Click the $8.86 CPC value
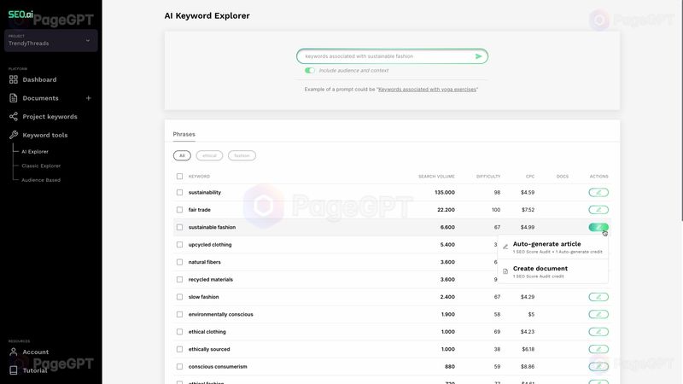This screenshot has height=384, width=683. (528, 367)
